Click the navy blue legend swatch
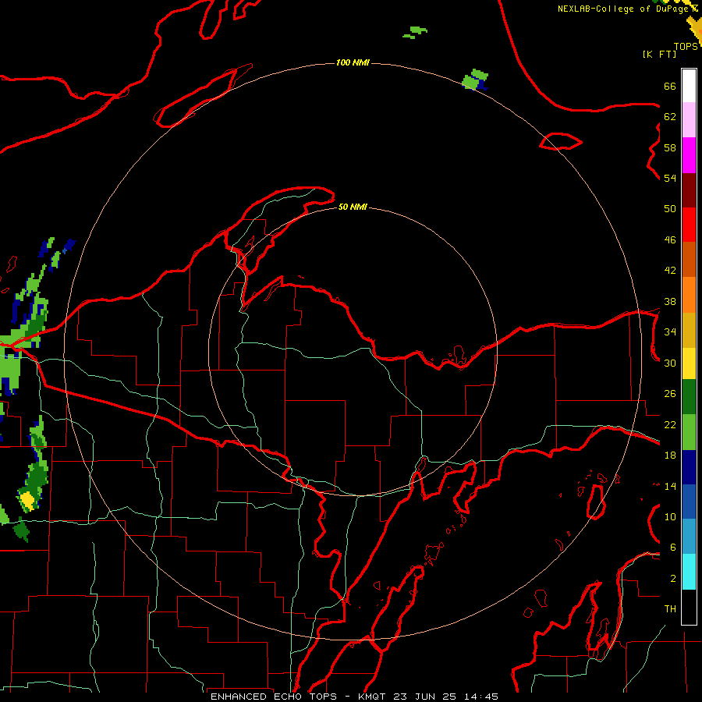This screenshot has height=702, width=702. pos(689,467)
